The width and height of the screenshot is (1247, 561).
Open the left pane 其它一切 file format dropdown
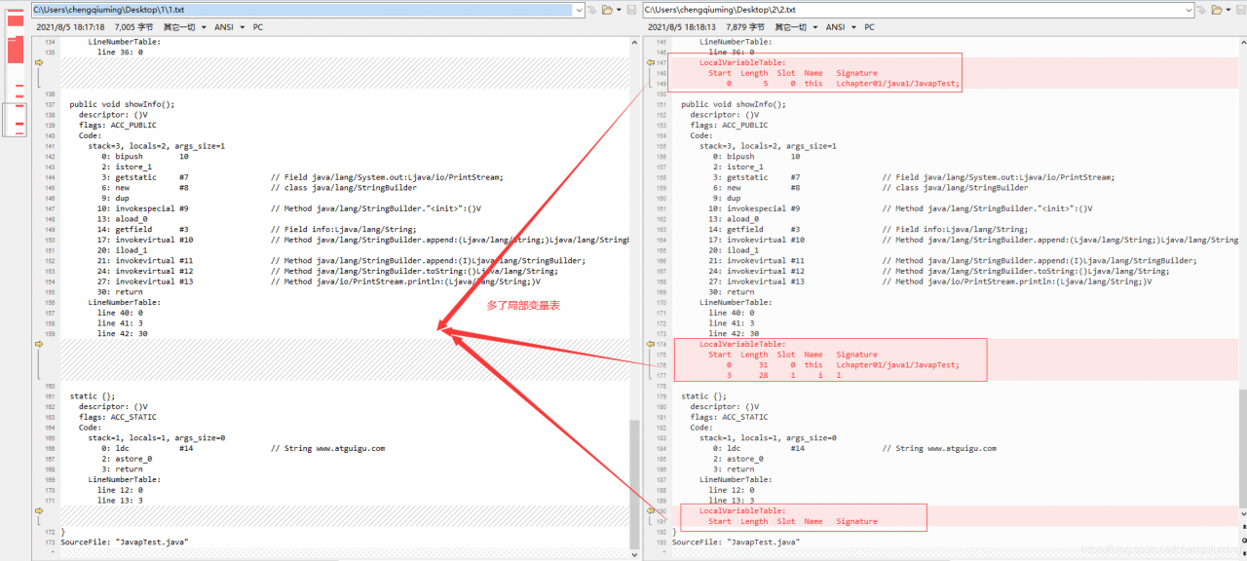pos(184,27)
